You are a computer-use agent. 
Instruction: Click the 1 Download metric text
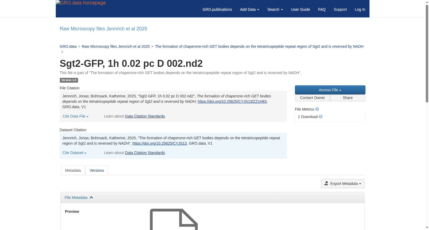[x=308, y=117]
